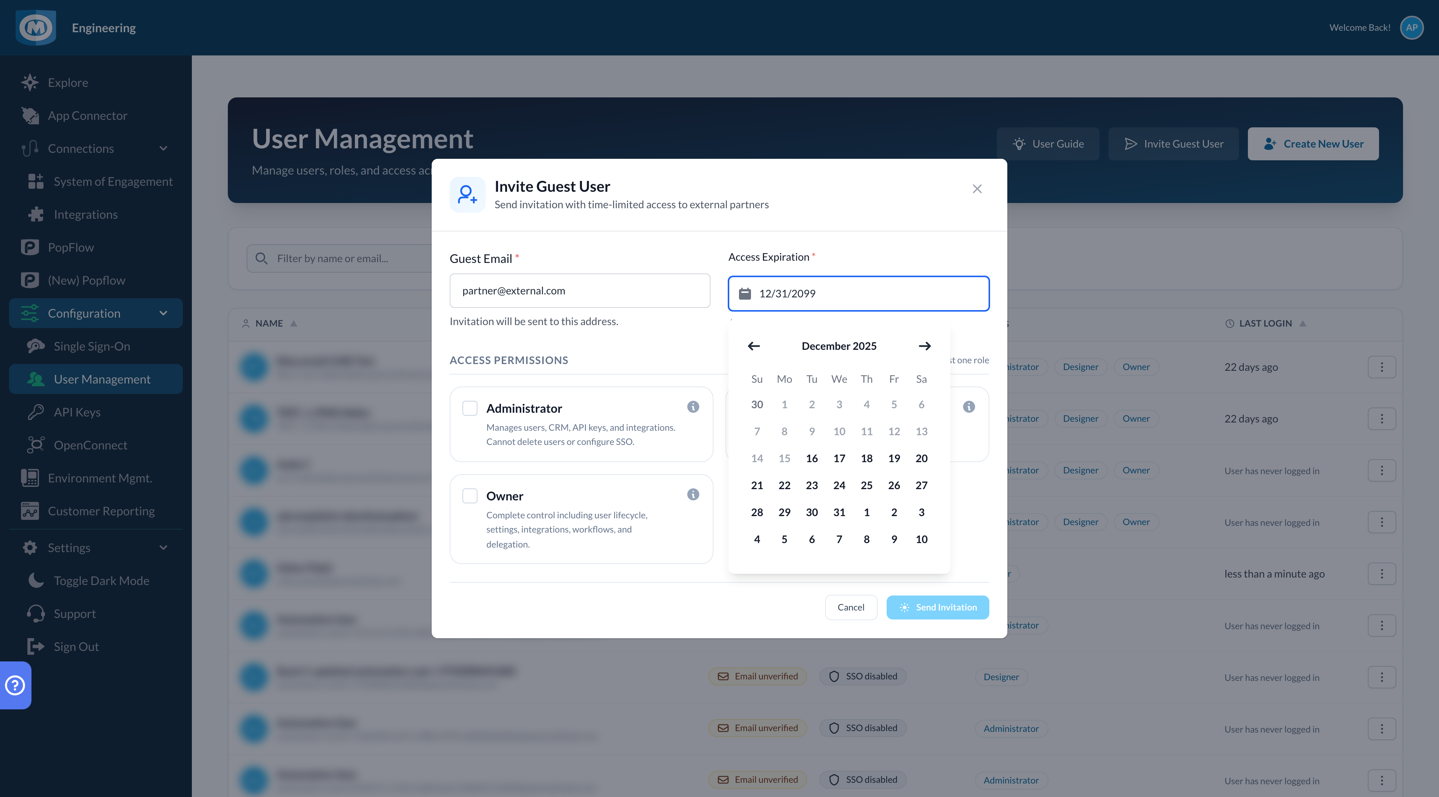Sort the table by the NAME column
Screen dimensions: 1439x797
pos(269,323)
